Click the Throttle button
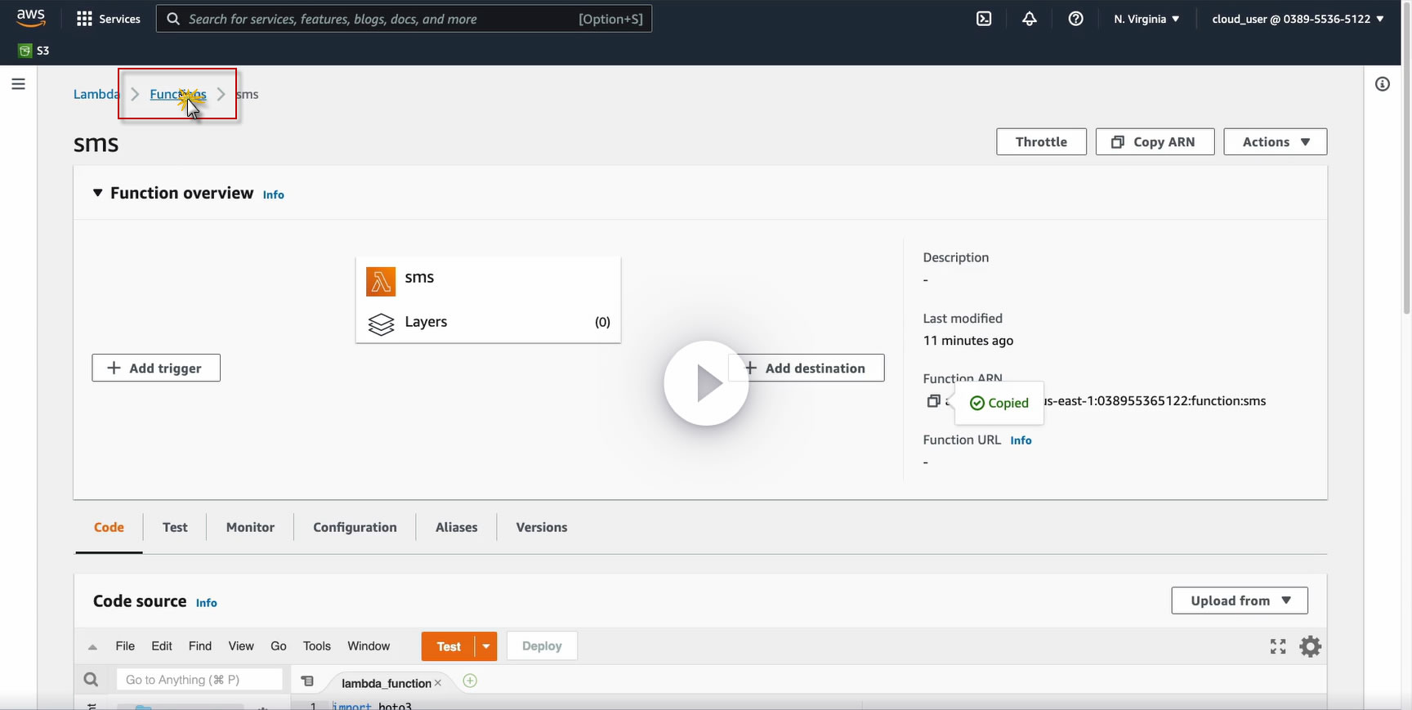1412x710 pixels. pos(1041,142)
